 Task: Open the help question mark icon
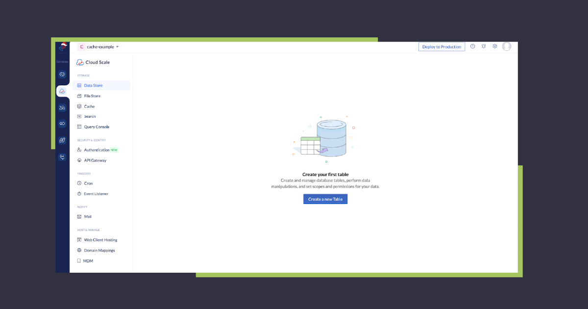coord(472,47)
